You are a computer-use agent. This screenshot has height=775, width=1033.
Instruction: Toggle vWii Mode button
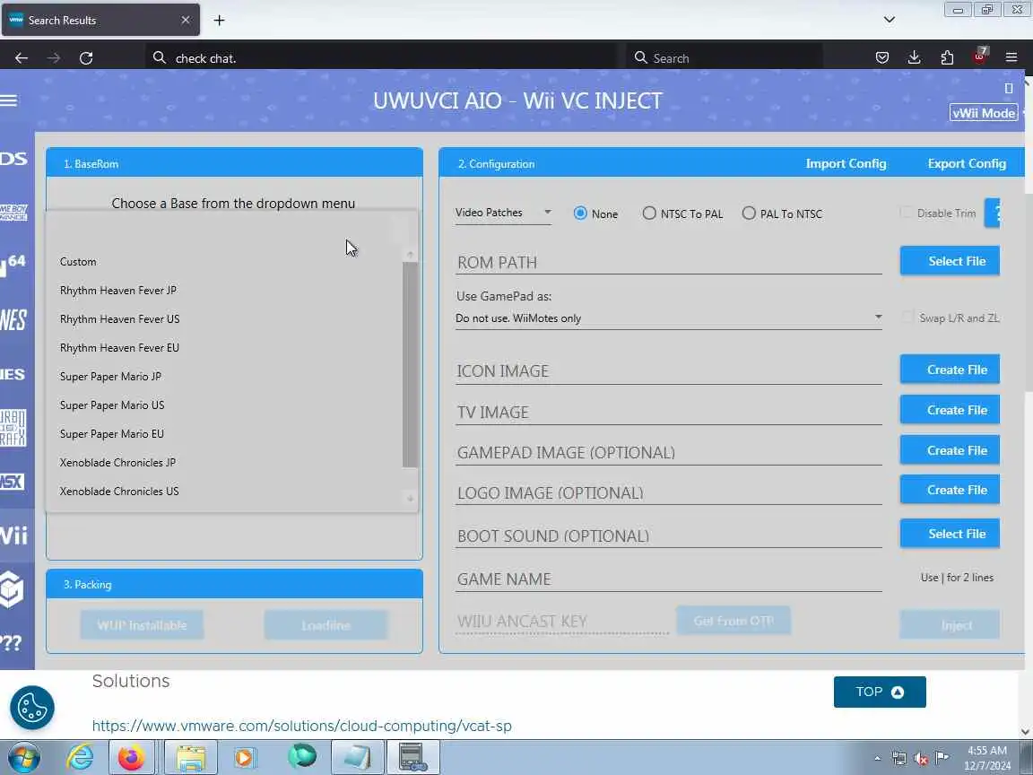click(984, 113)
